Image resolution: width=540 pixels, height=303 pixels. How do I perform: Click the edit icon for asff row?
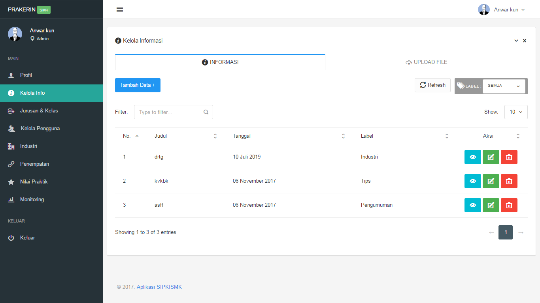[x=491, y=205]
